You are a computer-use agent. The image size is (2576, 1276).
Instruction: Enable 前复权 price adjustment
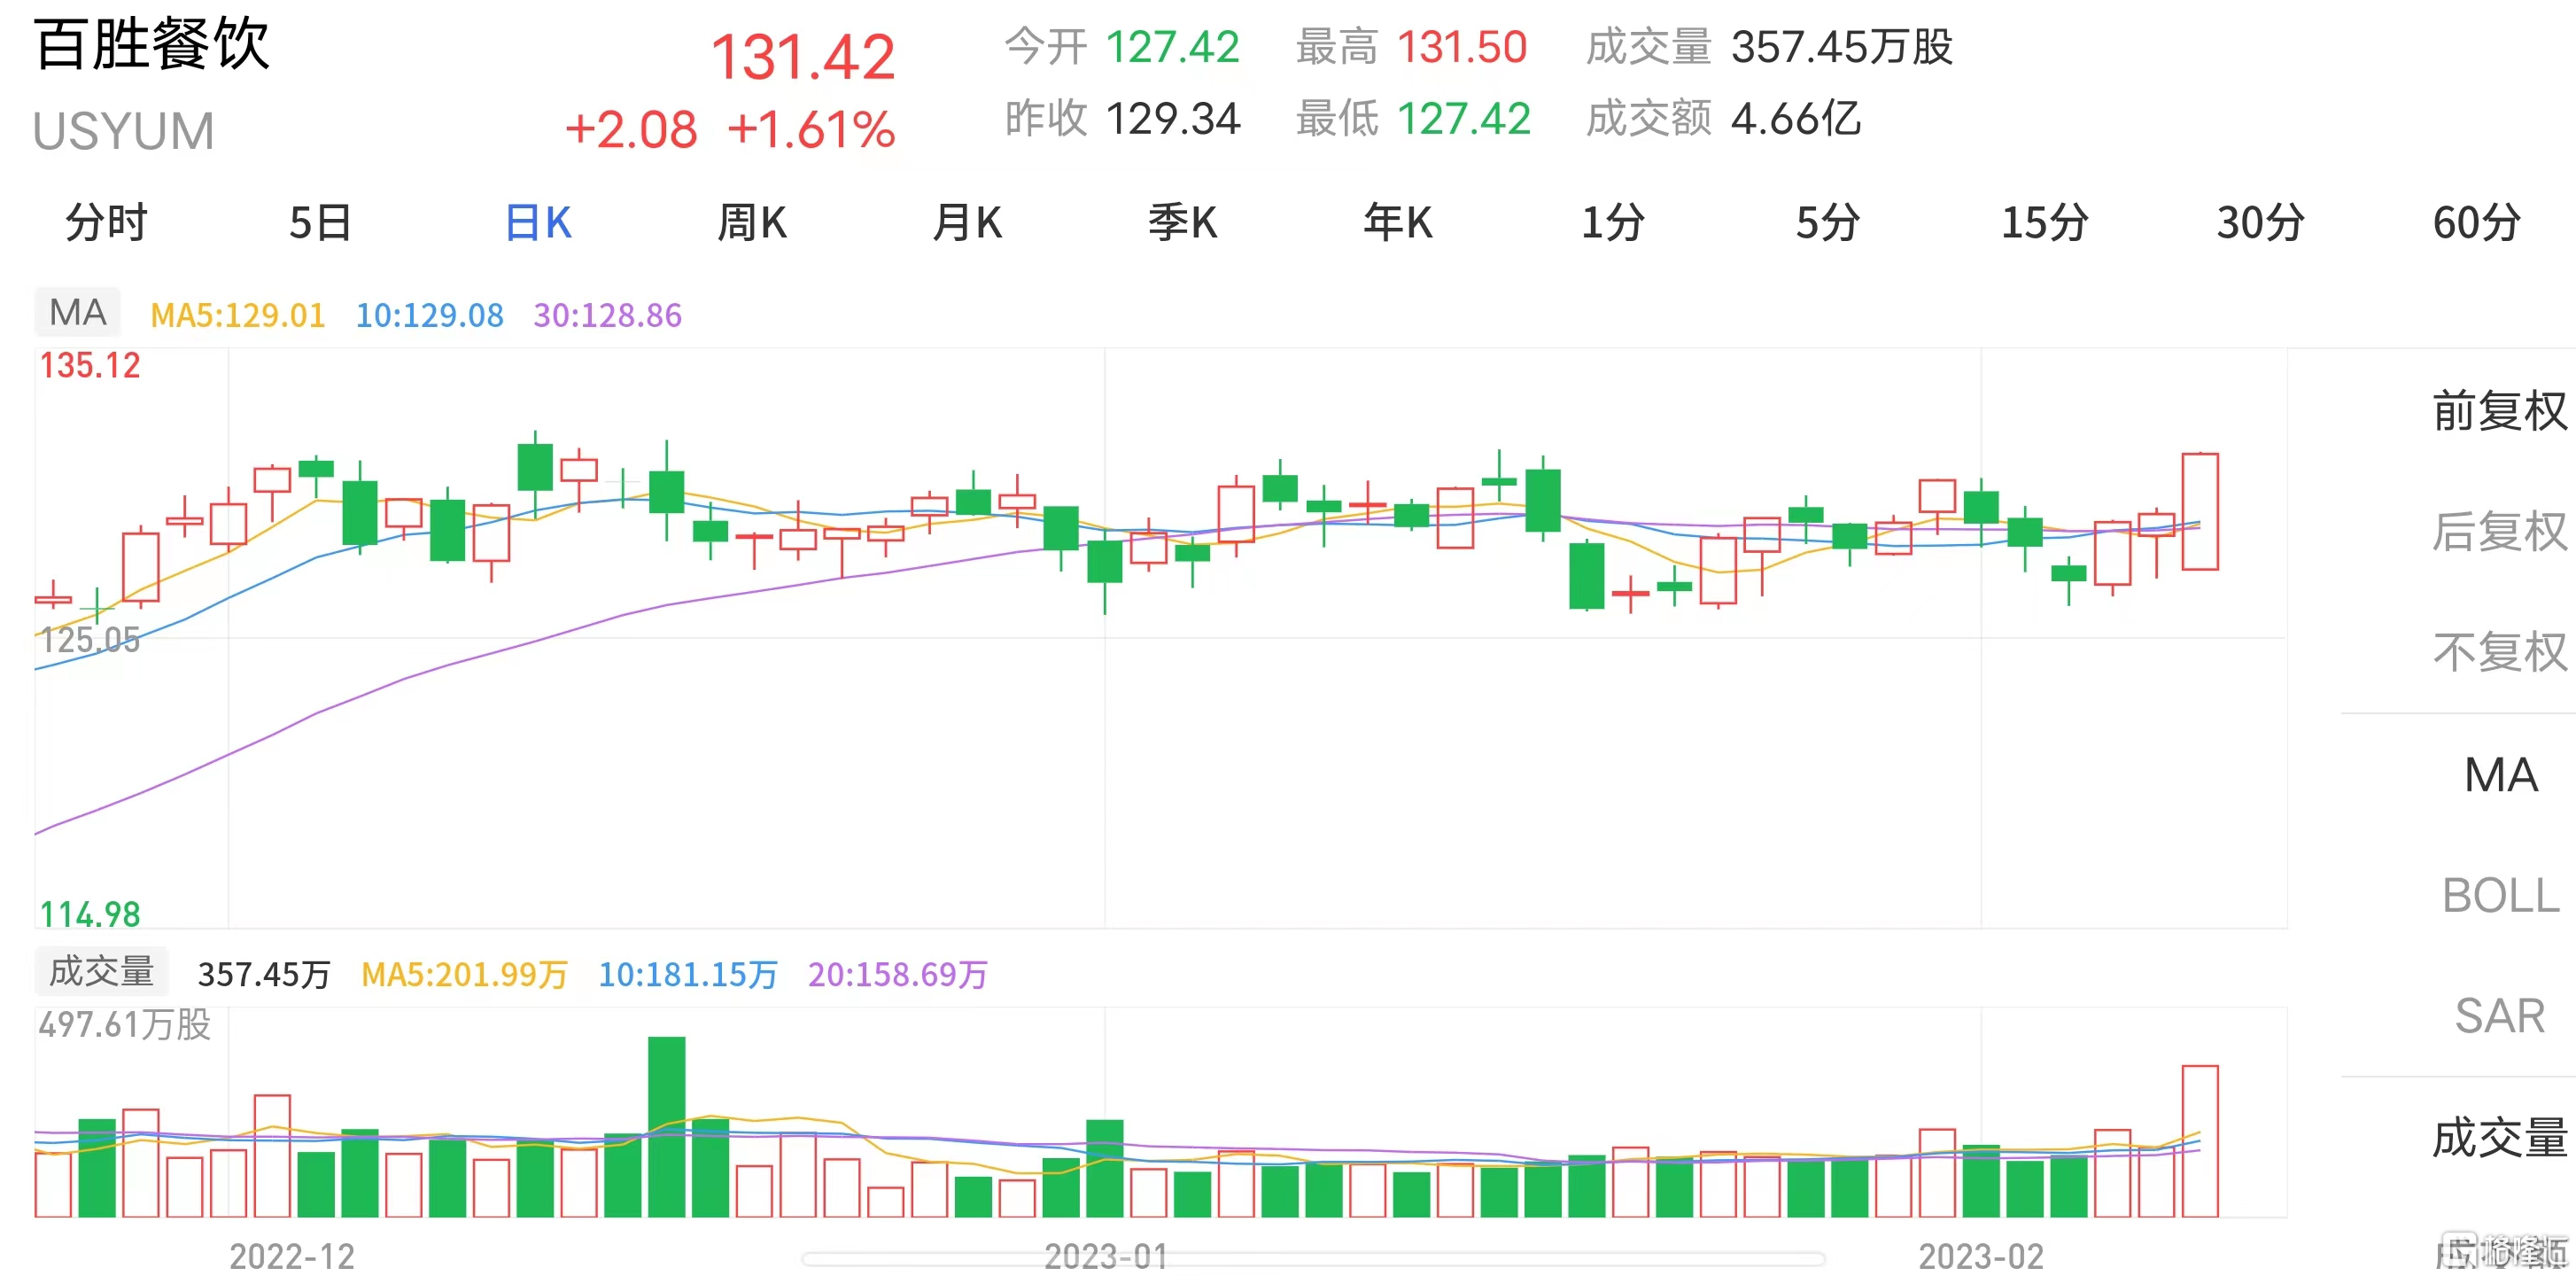click(x=2498, y=411)
